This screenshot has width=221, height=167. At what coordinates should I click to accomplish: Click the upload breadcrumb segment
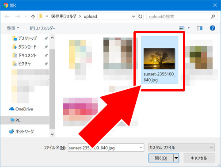tap(90, 16)
